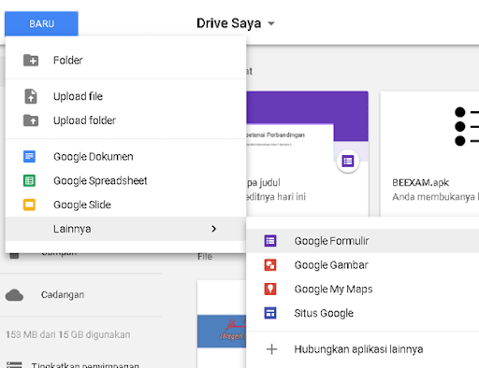Choose Google Formulir from the submenu
The image size is (479, 368).
[363, 241]
